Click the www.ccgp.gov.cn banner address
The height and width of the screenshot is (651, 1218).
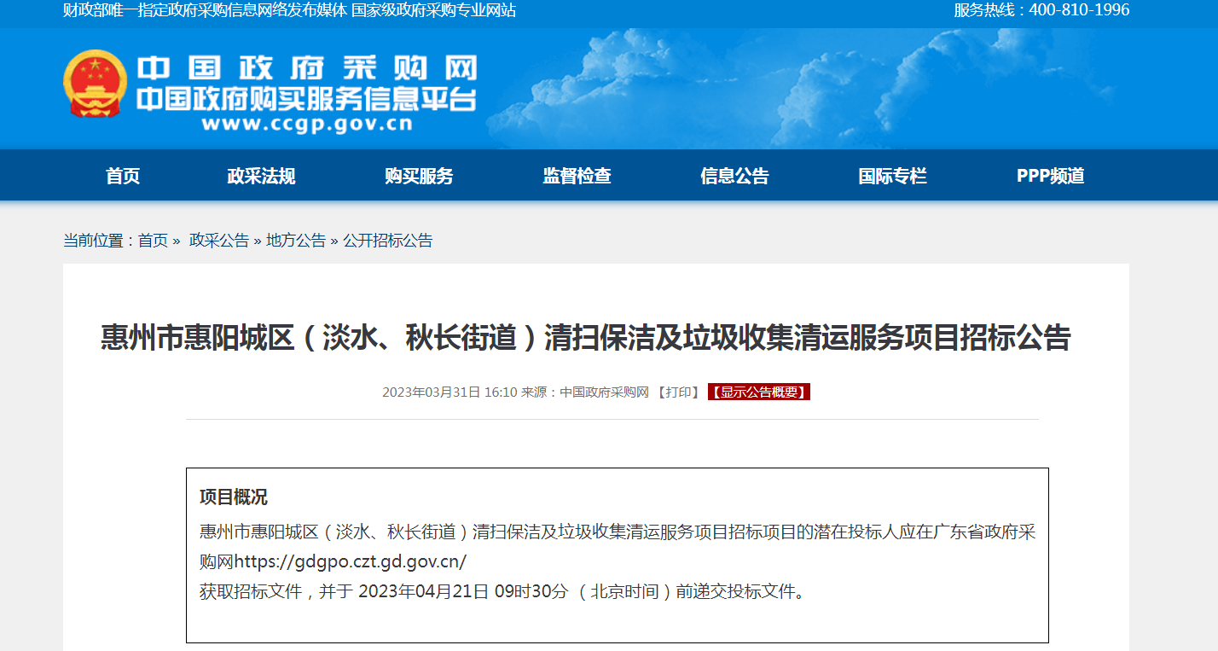click(x=307, y=125)
